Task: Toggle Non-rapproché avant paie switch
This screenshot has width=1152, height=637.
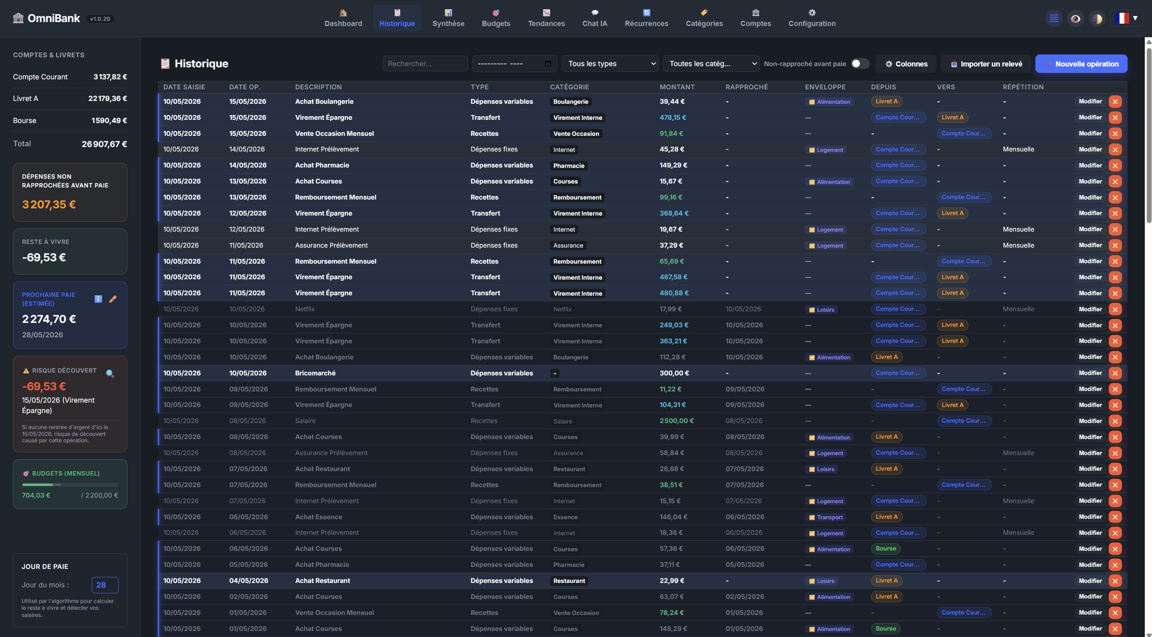Action: pos(859,63)
